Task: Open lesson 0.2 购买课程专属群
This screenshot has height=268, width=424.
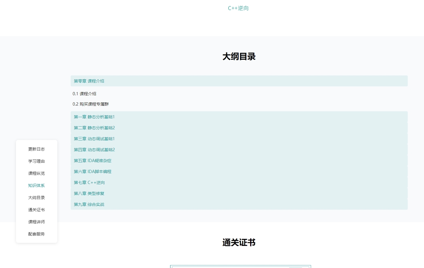Action: (90, 104)
